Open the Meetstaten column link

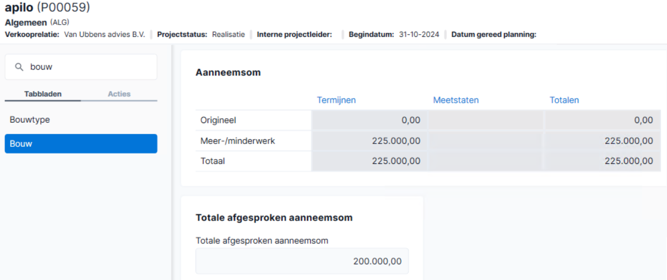click(456, 100)
